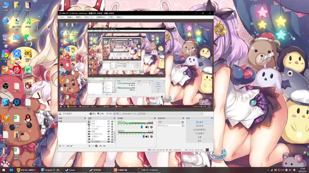Click the 开始录制 start recording button
This screenshot has width=309, height=173.
(199, 126)
